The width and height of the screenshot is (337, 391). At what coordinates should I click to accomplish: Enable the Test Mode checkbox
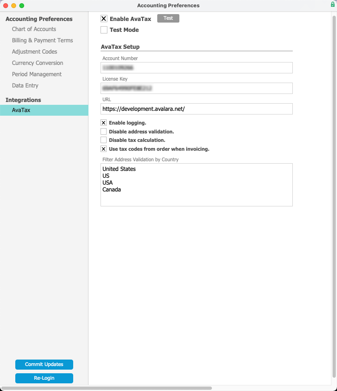104,30
